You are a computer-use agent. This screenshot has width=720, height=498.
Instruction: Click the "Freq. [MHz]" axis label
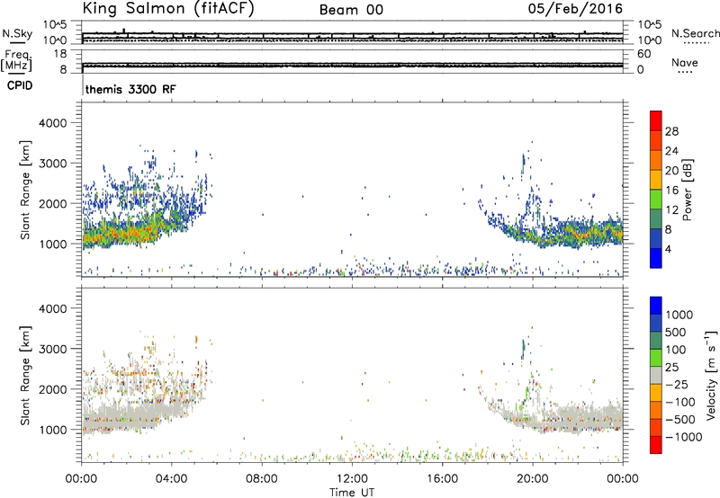17,60
